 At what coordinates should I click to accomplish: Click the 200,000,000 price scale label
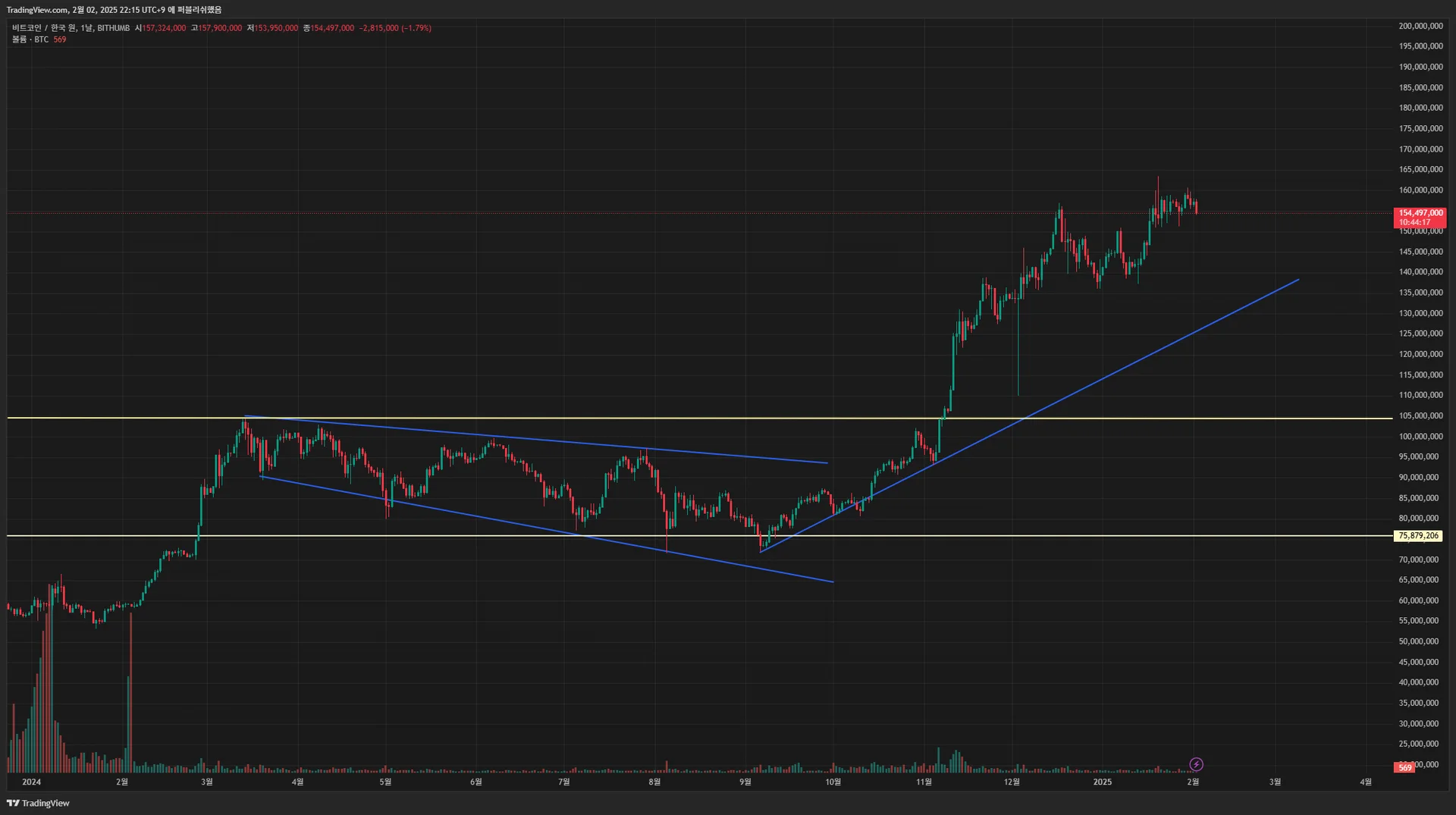[x=1420, y=26]
